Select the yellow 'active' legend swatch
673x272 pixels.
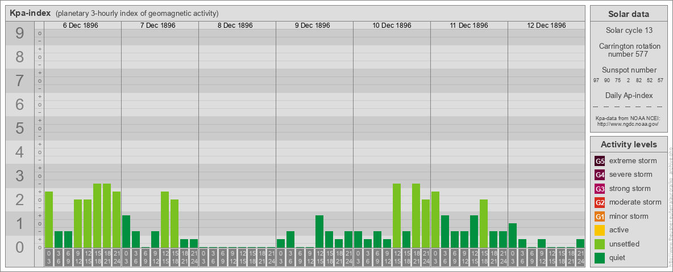[x=600, y=230]
